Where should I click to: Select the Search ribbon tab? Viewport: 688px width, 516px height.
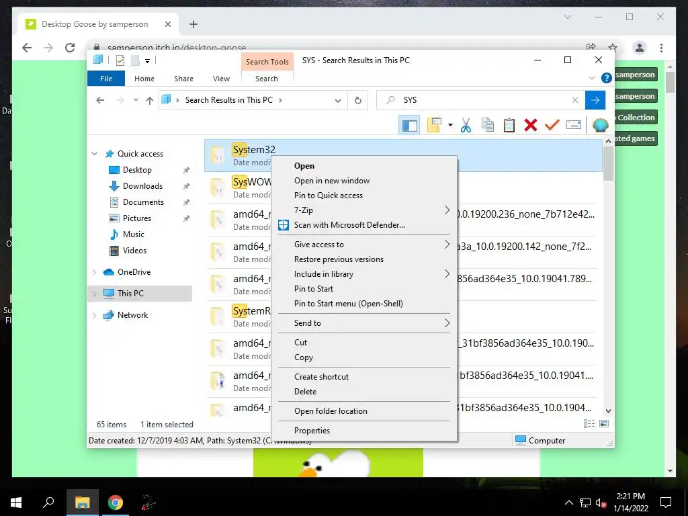pos(267,79)
